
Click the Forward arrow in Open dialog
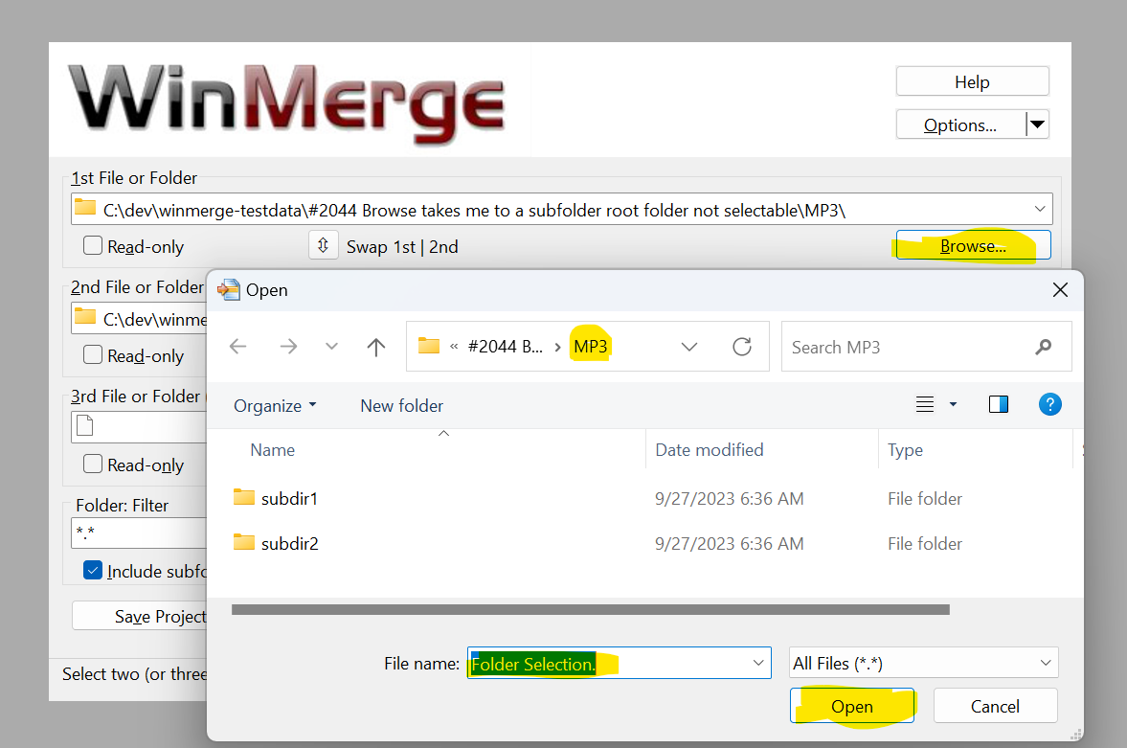(x=288, y=347)
